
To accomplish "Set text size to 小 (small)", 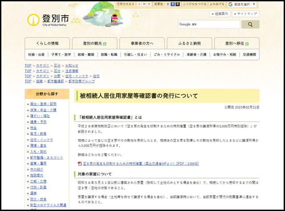I will [x=139, y=4].
